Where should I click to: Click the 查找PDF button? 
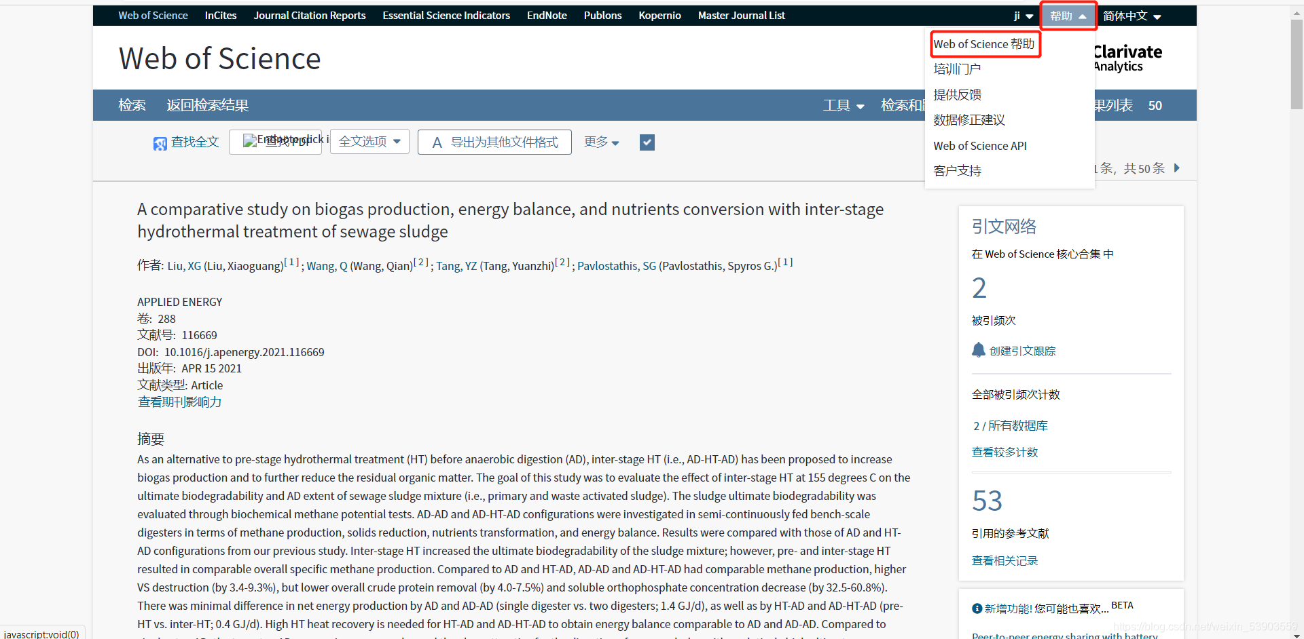pyautogui.click(x=275, y=142)
